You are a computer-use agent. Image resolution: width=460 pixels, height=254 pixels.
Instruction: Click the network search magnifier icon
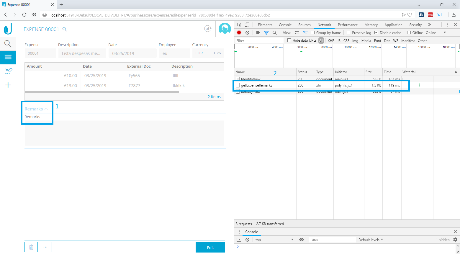pos(275,32)
